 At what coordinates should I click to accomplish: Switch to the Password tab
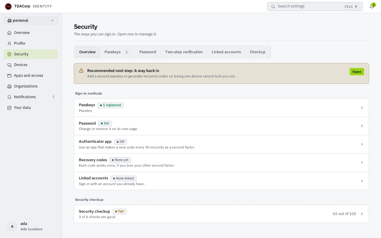(x=148, y=52)
